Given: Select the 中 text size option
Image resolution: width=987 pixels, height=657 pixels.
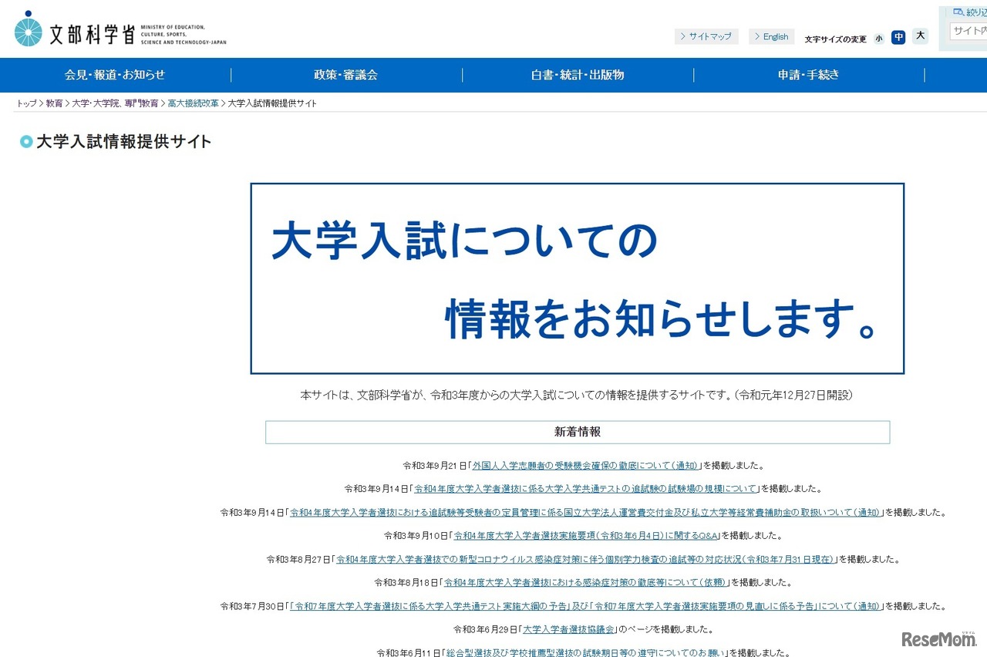Looking at the screenshot, I should coord(898,37).
